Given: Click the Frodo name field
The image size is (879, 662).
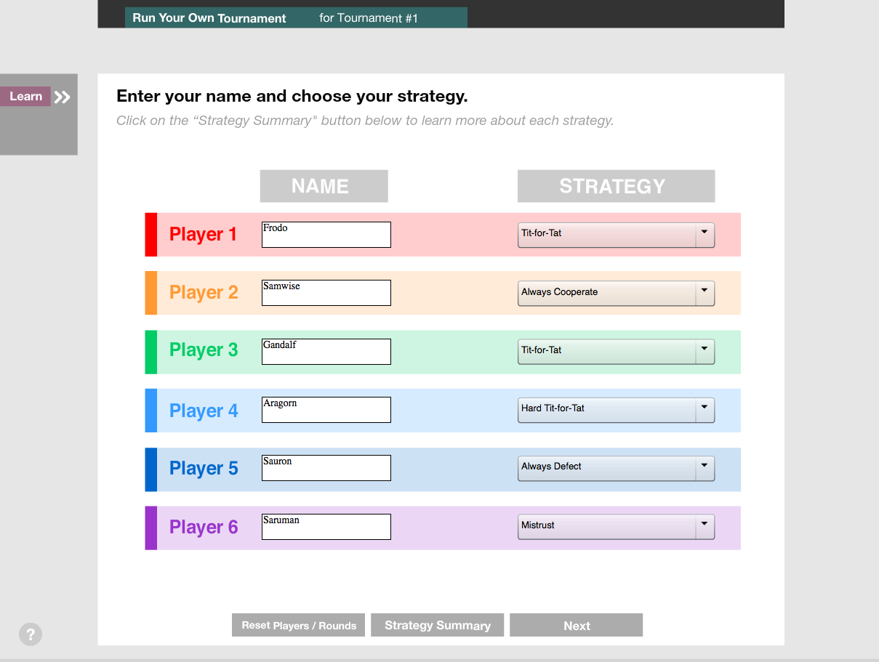Looking at the screenshot, I should click(326, 235).
